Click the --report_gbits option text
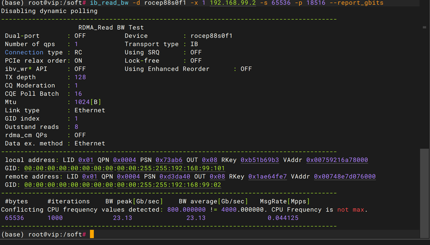 [x=356, y=3]
